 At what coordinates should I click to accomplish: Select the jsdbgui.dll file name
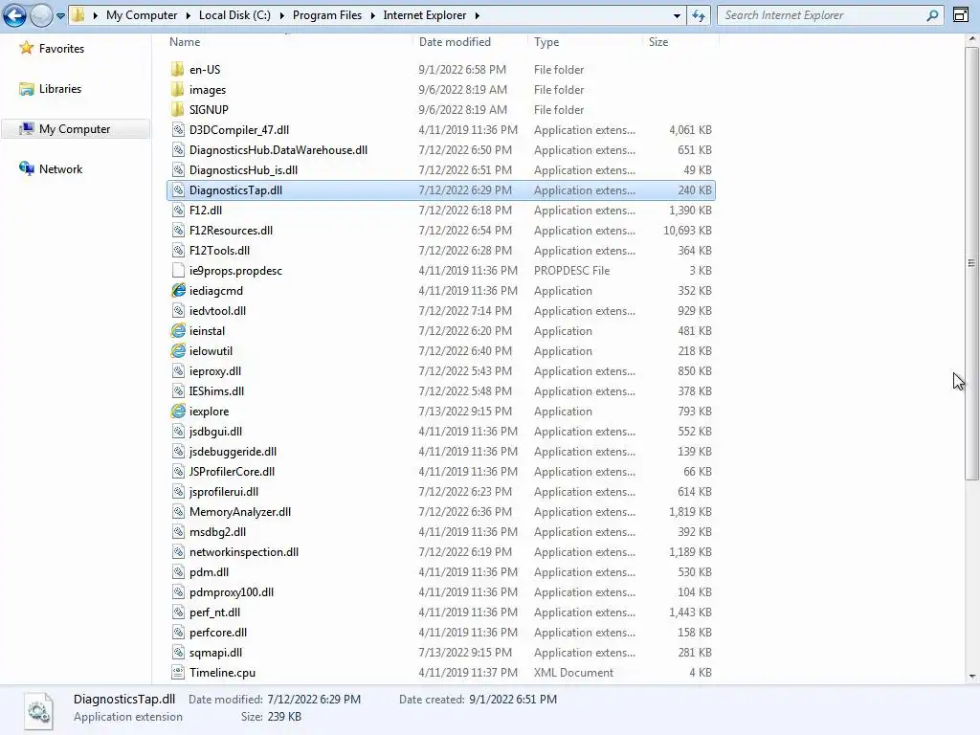point(215,432)
